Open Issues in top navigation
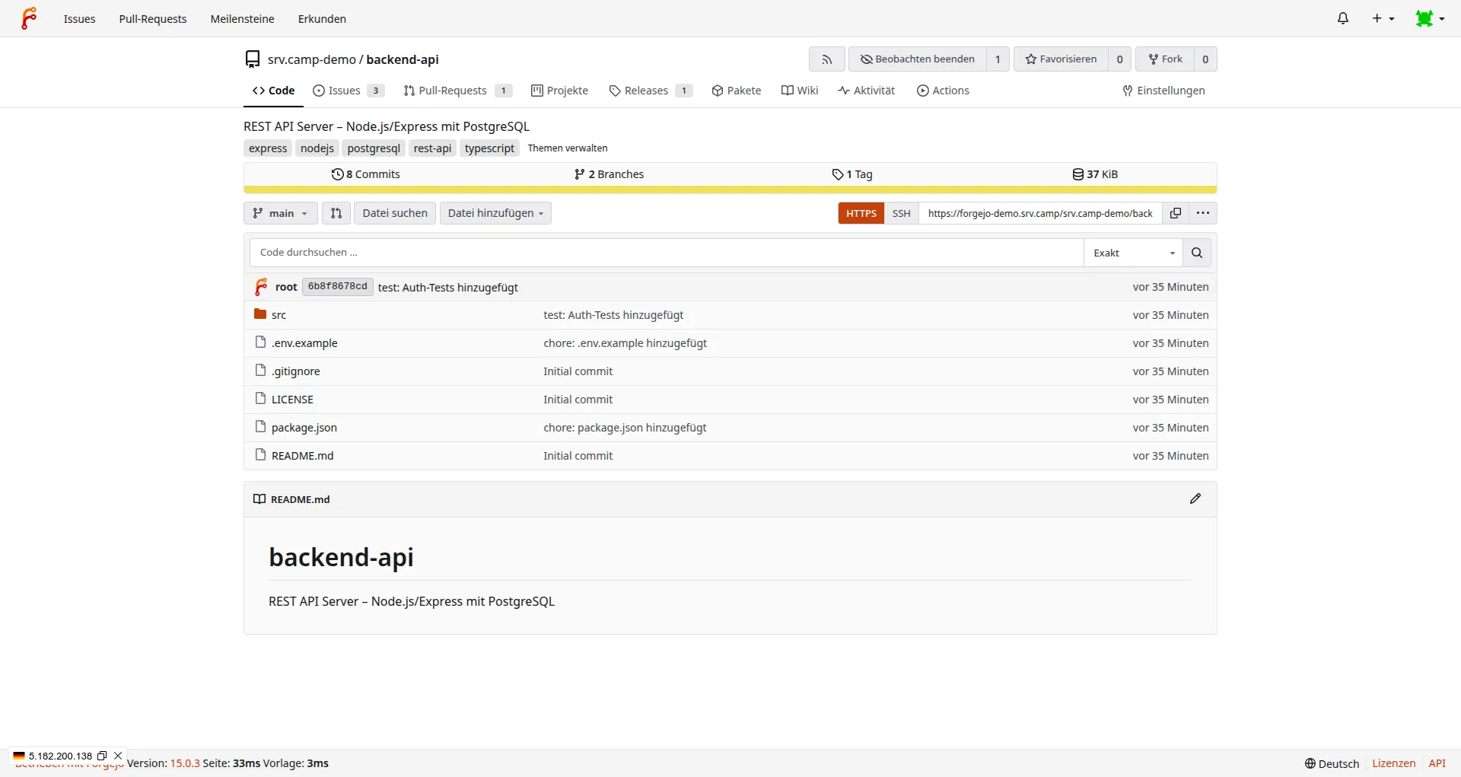The image size is (1461, 777). click(x=80, y=18)
